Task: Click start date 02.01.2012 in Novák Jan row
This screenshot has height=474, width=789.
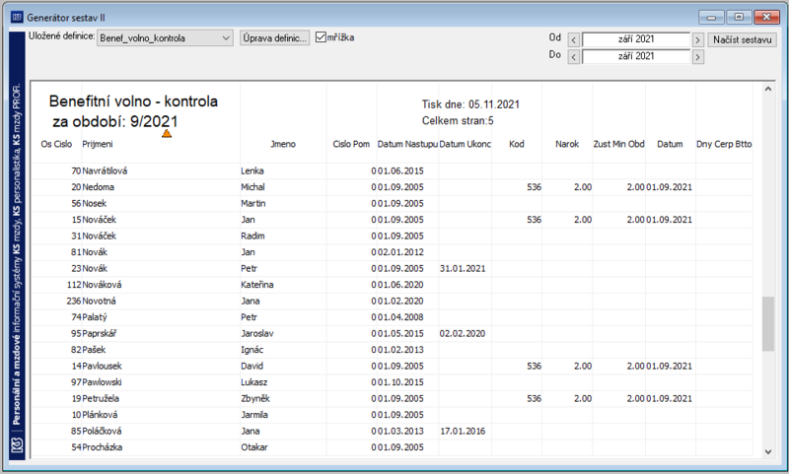Action: point(400,252)
